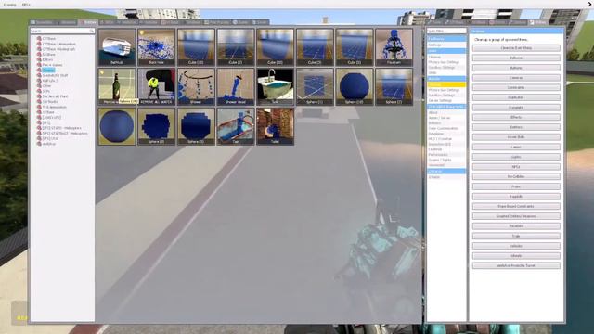Click the Buttons cleanup button

tap(516, 68)
